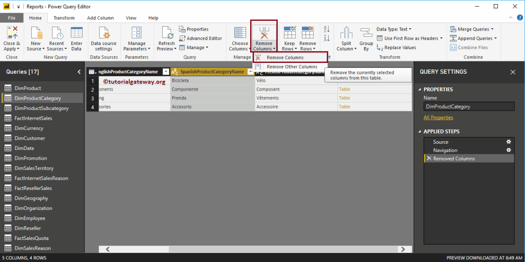Delete the Removed Columns step
525x262 pixels.
(x=429, y=159)
